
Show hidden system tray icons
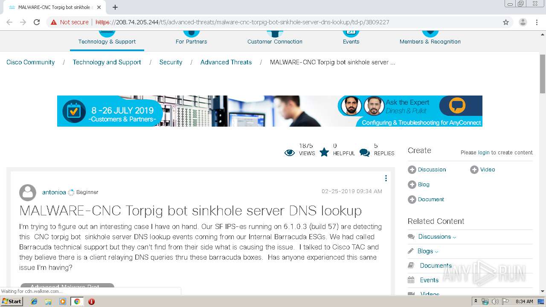pyautogui.click(x=476, y=301)
